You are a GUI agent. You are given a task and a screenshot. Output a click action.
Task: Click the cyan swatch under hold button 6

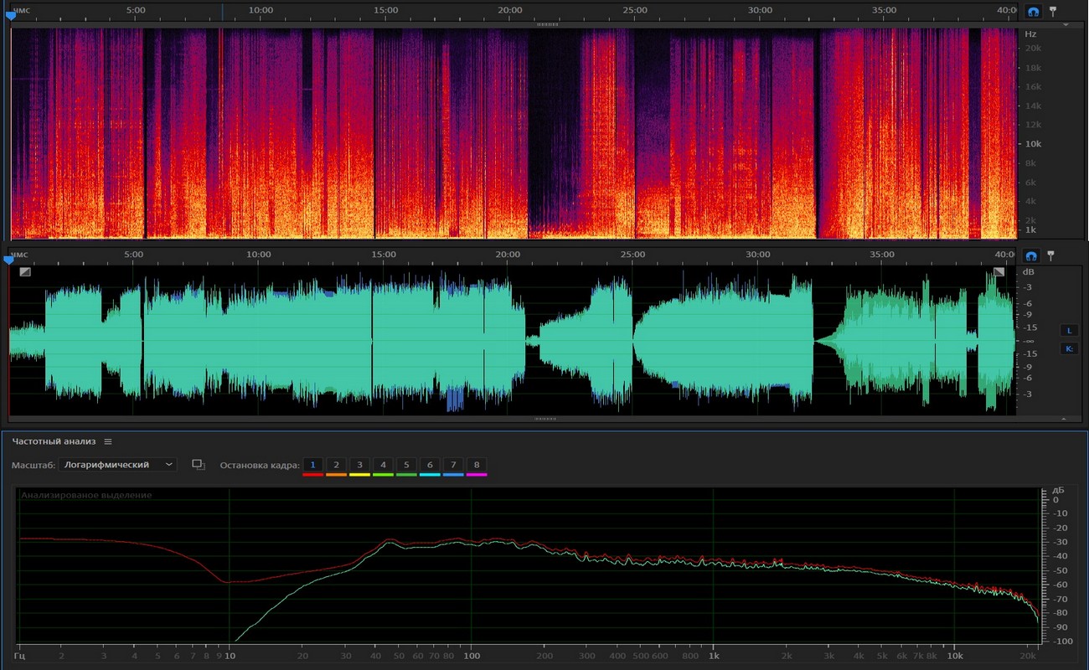(430, 475)
